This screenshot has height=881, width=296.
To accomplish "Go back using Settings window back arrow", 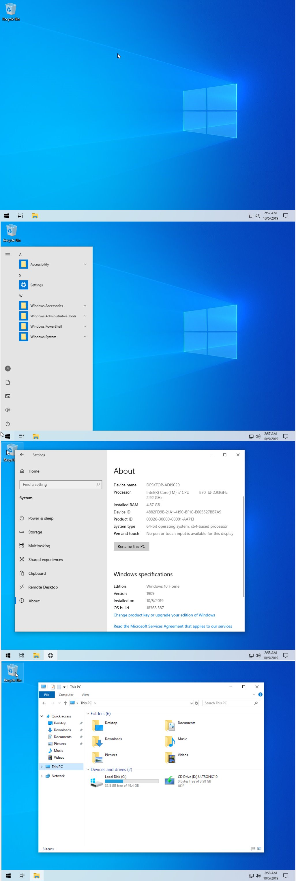I will [x=22, y=455].
